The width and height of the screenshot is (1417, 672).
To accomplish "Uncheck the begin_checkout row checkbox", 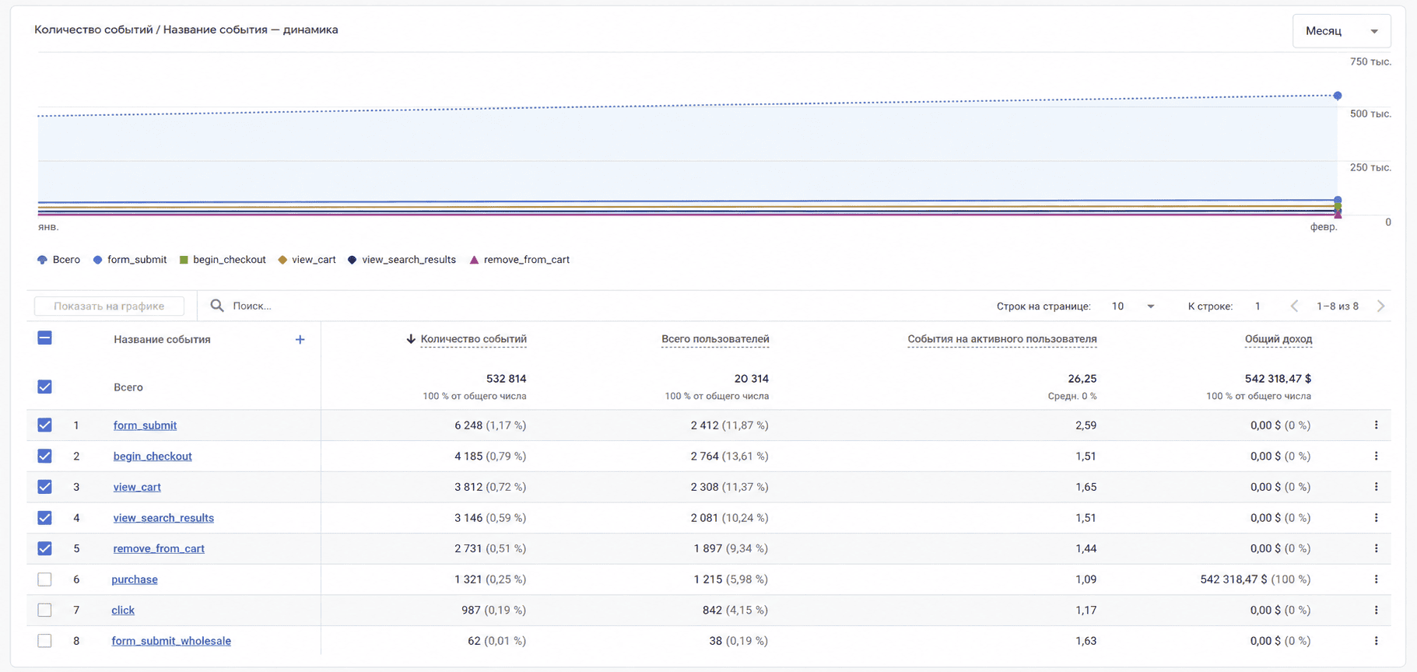I will pyautogui.click(x=44, y=456).
